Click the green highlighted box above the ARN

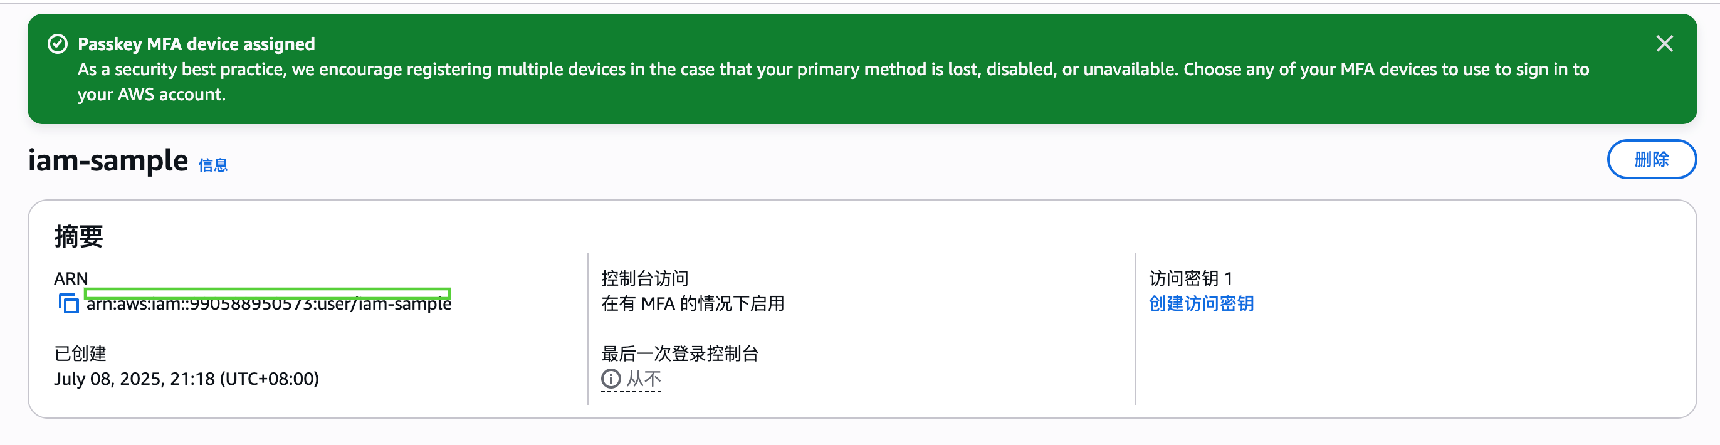269,291
